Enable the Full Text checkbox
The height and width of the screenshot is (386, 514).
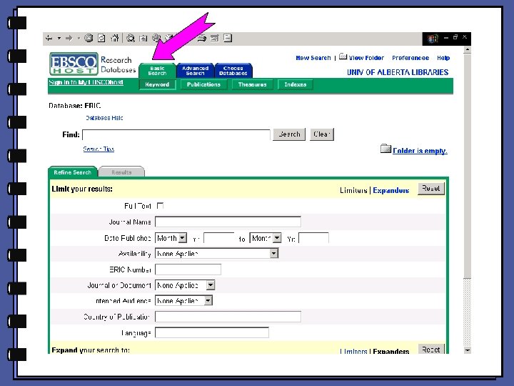(x=160, y=206)
